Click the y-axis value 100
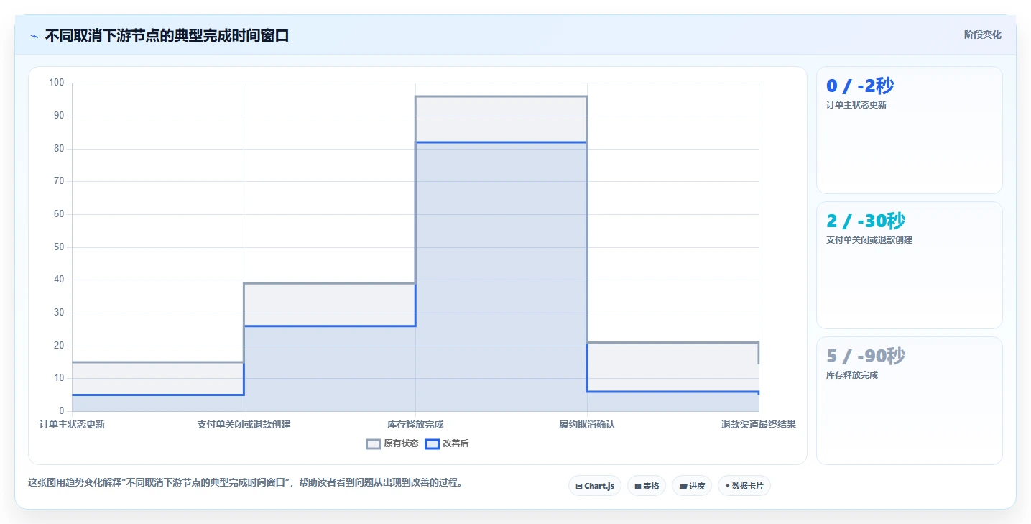The width and height of the screenshot is (1031, 524). point(57,83)
